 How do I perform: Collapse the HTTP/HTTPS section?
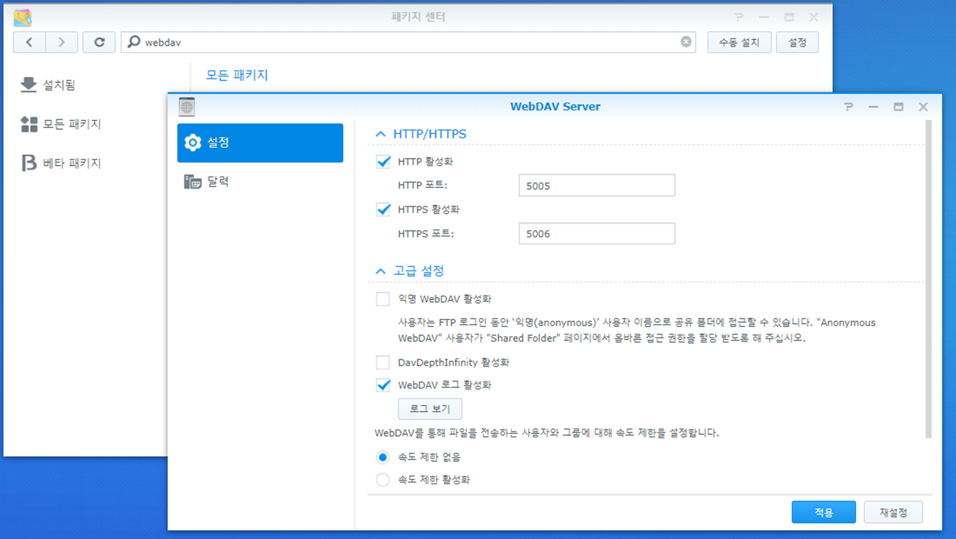click(381, 134)
